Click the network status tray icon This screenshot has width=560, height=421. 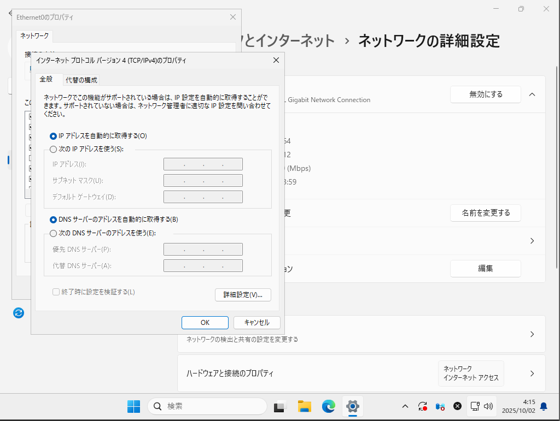[x=475, y=406]
